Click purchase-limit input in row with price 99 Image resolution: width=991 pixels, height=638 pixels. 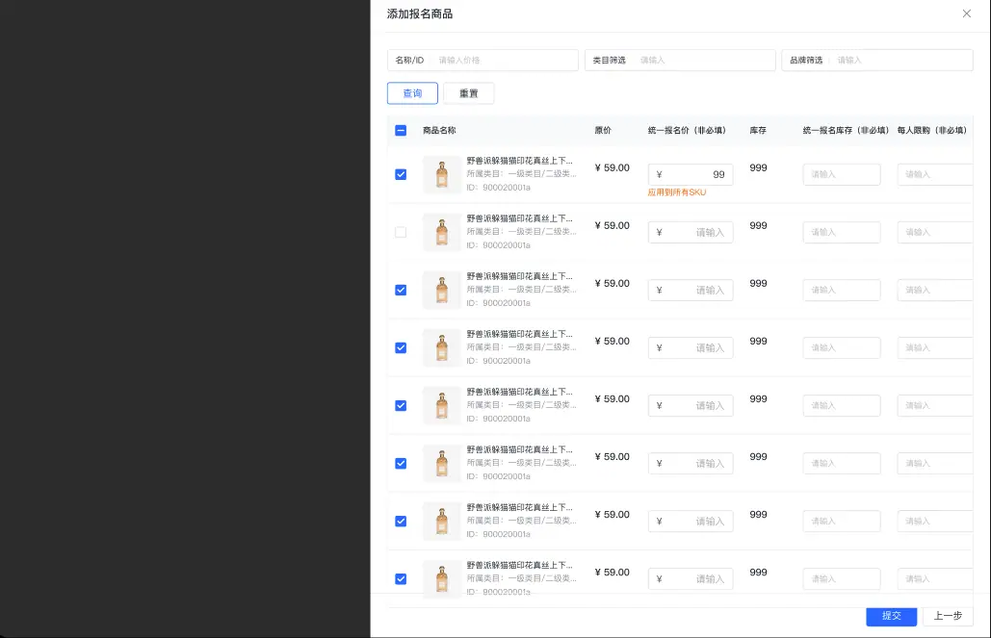(935, 174)
